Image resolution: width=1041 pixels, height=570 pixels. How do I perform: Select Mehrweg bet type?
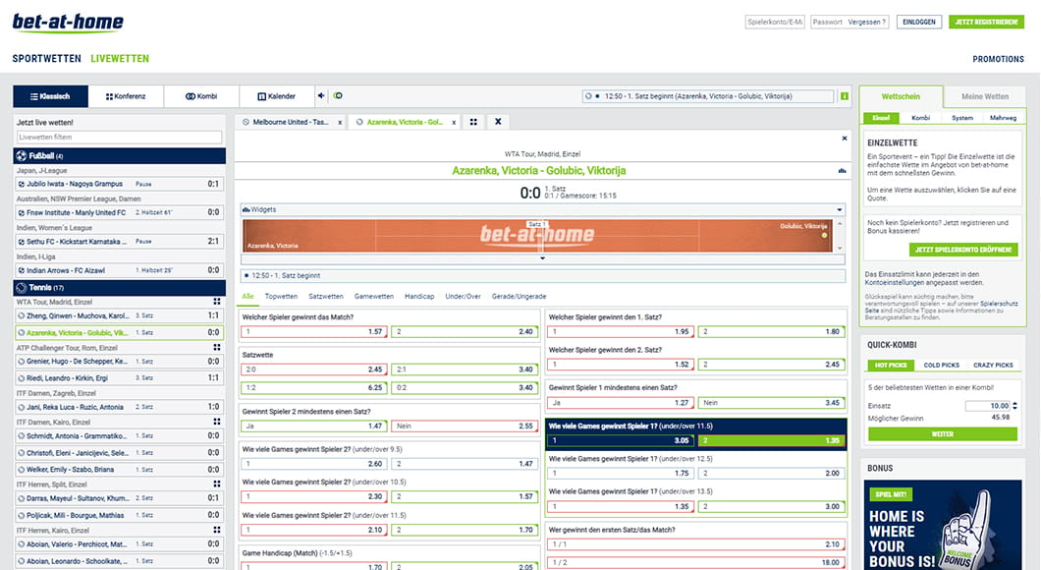pyautogui.click(x=1003, y=118)
